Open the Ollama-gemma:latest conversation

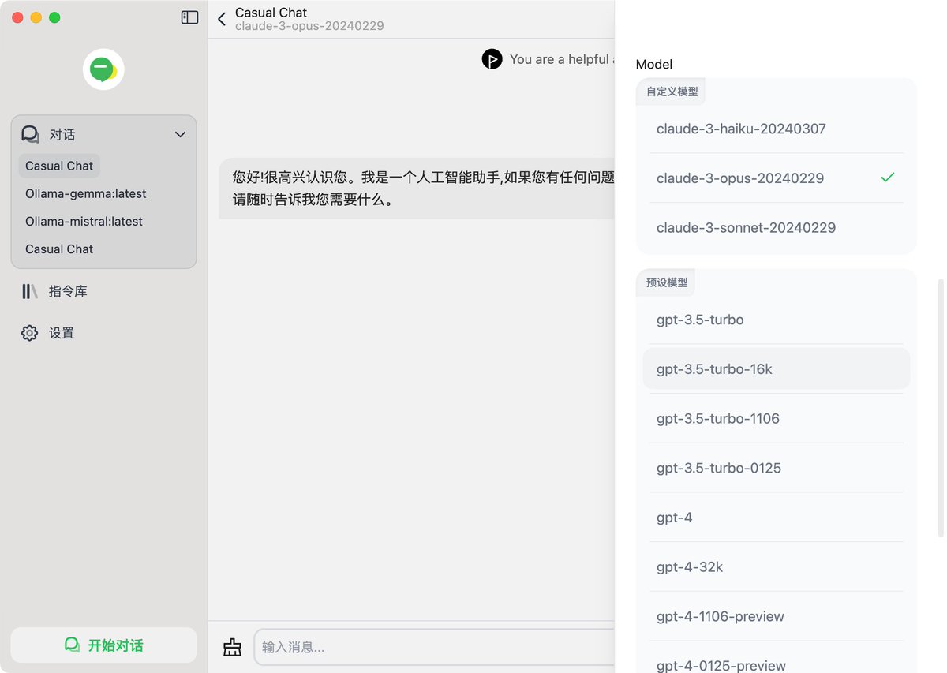click(86, 193)
